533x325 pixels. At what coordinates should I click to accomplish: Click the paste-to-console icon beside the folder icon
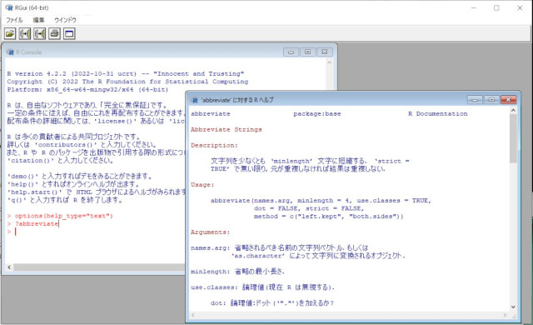click(x=25, y=33)
